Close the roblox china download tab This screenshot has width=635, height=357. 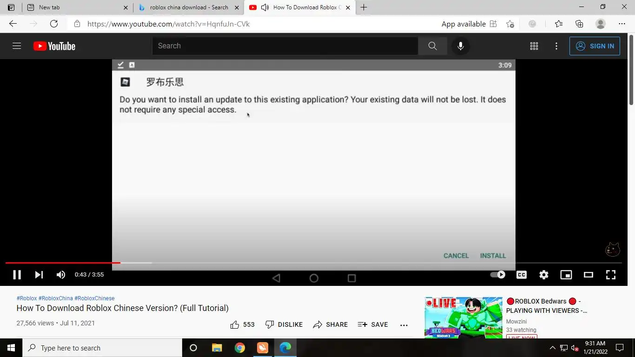pyautogui.click(x=237, y=7)
